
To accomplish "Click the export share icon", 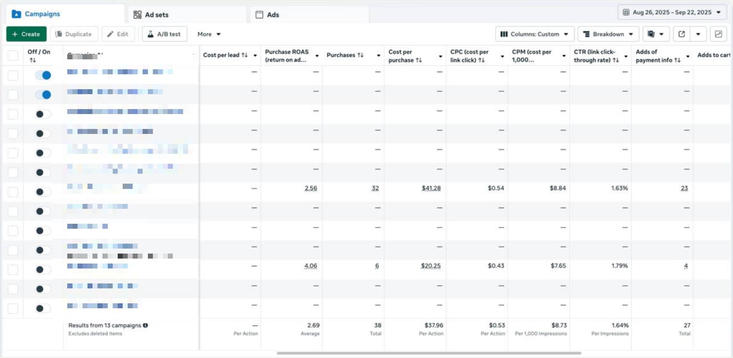I will 681,34.
